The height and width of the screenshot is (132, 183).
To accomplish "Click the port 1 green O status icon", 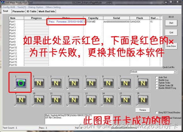I will tap(21, 83).
